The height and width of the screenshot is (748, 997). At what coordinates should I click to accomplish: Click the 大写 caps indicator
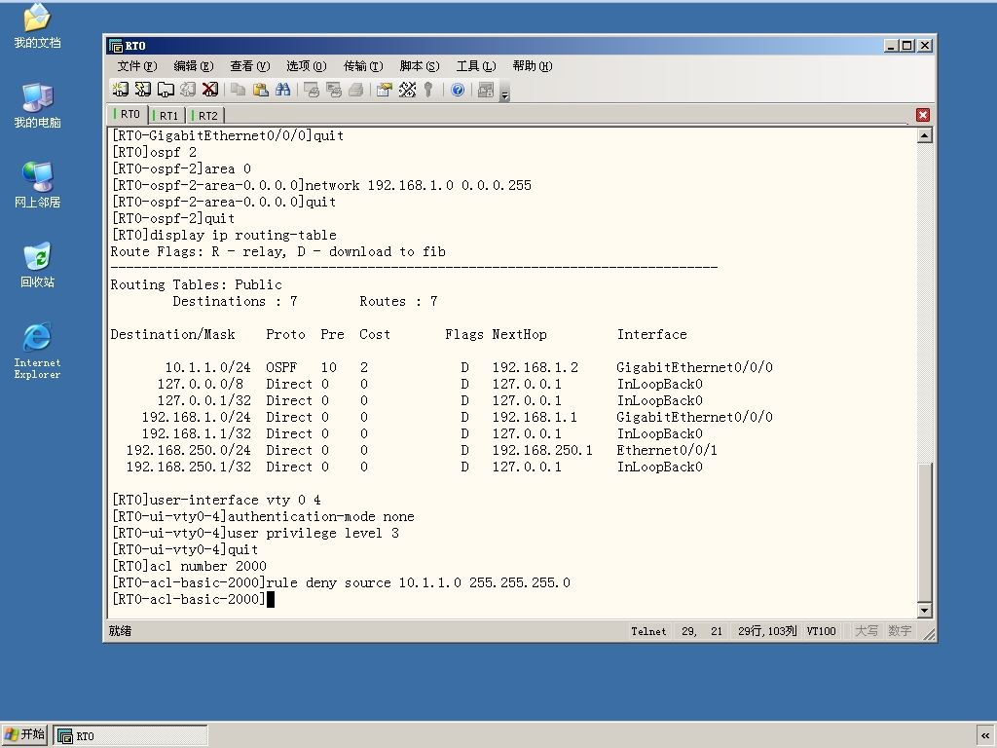click(x=866, y=631)
